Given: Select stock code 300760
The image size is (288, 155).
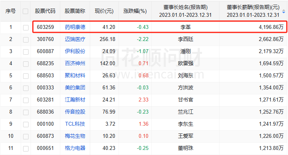Looking at the screenshot, I should click(45, 39).
